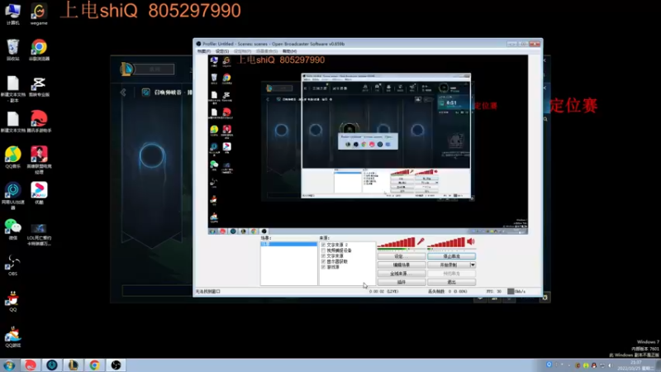Screen dimensions: 661x372
Task: Click the Windows Start button
Action: pyautogui.click(x=9, y=365)
